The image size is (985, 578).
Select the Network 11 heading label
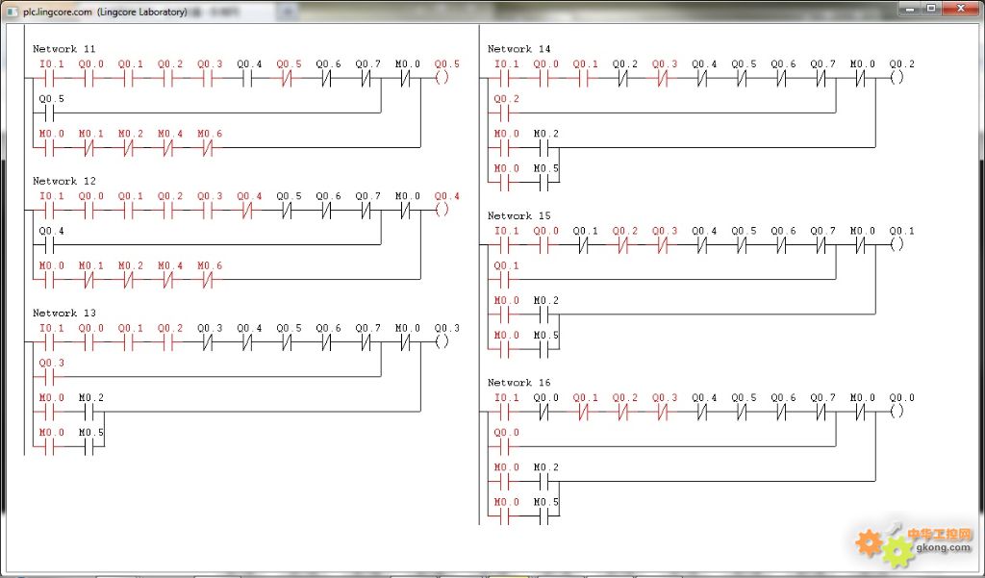coord(63,49)
